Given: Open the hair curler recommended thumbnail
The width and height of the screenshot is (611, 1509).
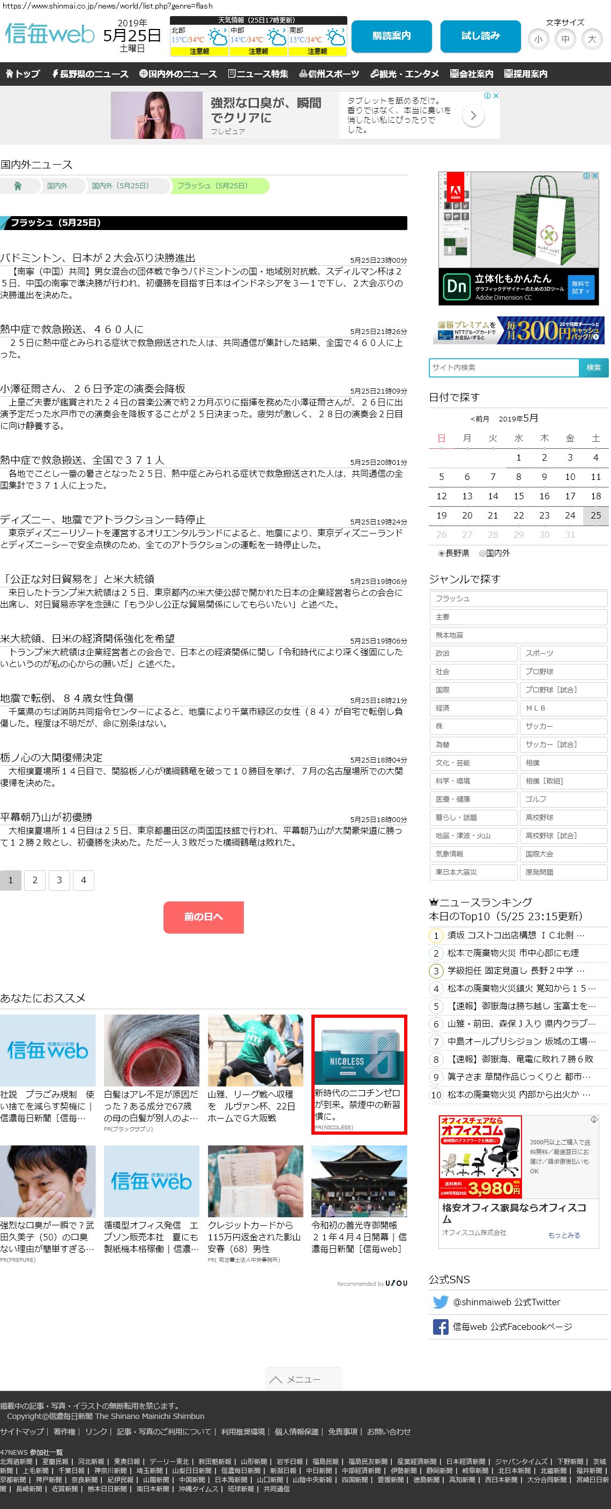Looking at the screenshot, I should [152, 1051].
